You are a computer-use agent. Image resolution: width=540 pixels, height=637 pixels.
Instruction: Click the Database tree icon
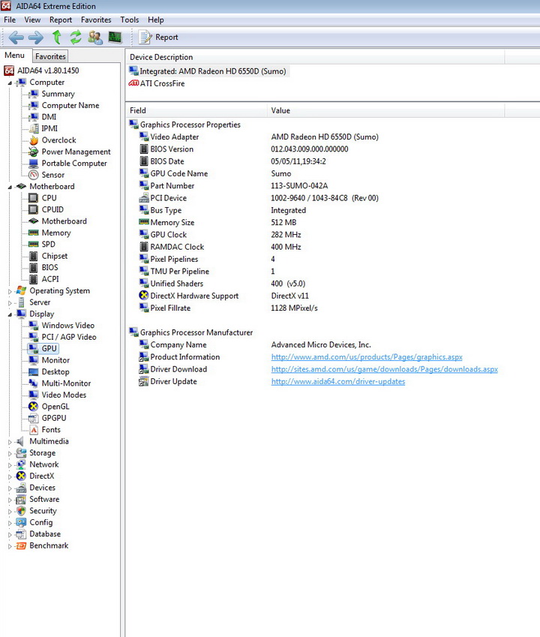21,533
